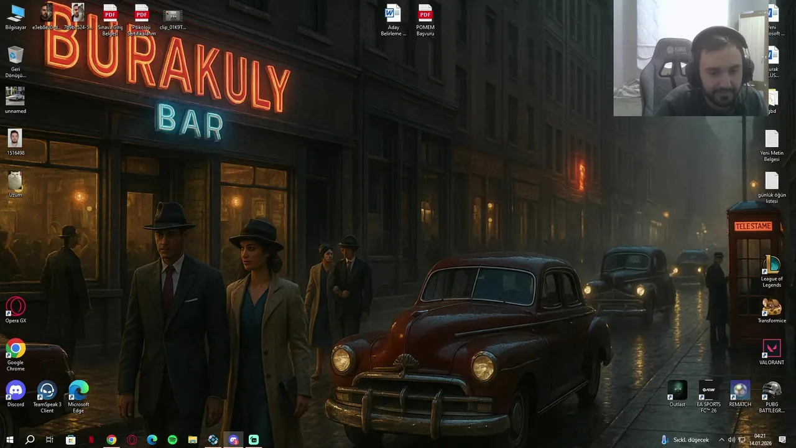Image resolution: width=796 pixels, height=448 pixels.
Task: Open Spotify from the taskbar
Action: tap(172, 440)
